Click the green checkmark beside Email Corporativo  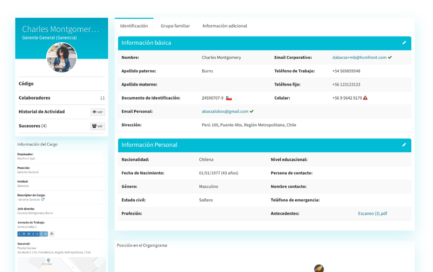coord(390,58)
